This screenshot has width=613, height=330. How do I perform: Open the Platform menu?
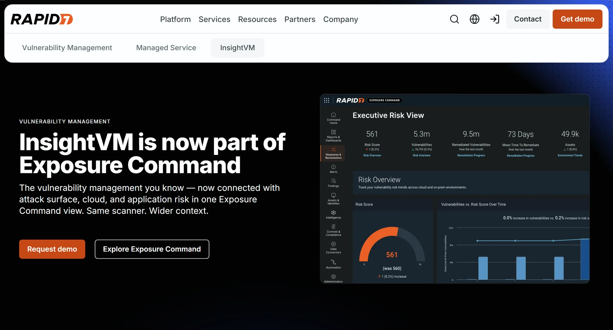pyautogui.click(x=175, y=19)
